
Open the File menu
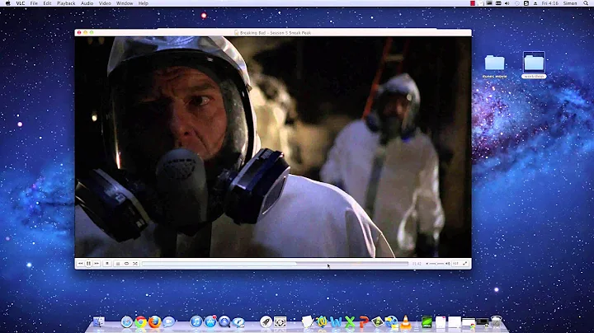pos(34,3)
